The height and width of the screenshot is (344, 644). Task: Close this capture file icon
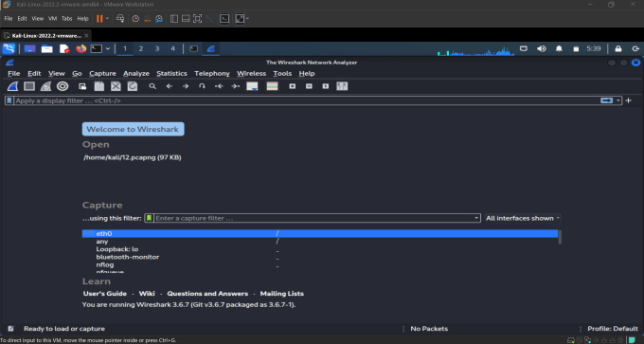tap(116, 86)
